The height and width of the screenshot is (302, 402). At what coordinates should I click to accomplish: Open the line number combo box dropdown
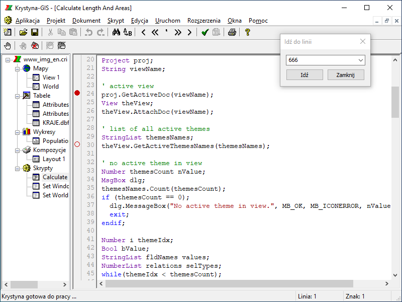(360, 60)
